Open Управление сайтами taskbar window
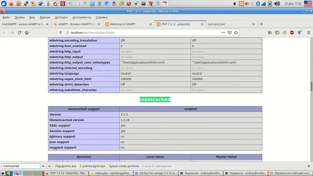This screenshot has width=313, height=176. [x=290, y=173]
